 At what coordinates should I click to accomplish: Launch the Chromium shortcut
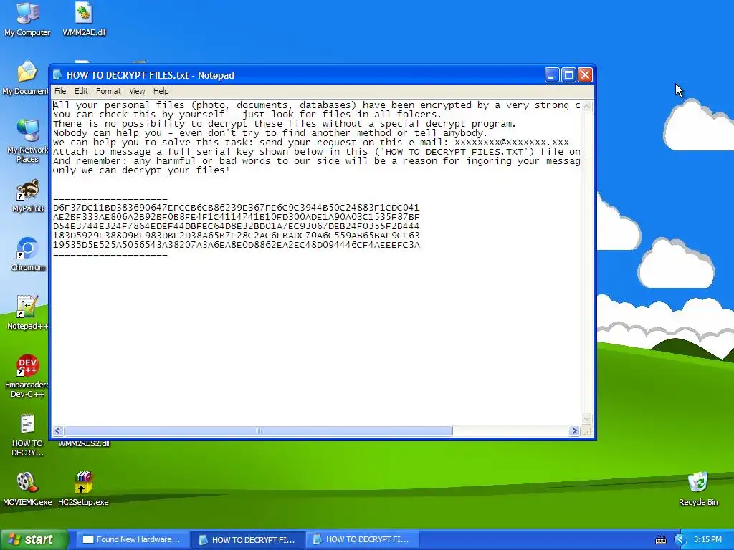28,254
